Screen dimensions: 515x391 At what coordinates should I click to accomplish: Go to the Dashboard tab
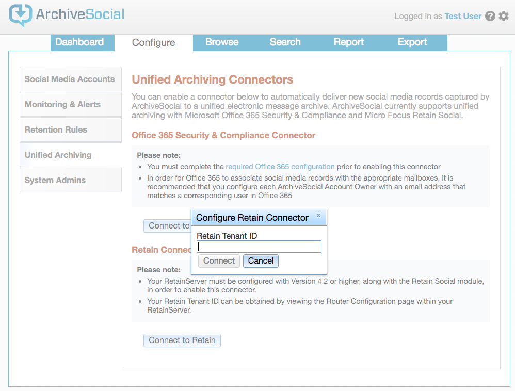coord(83,42)
